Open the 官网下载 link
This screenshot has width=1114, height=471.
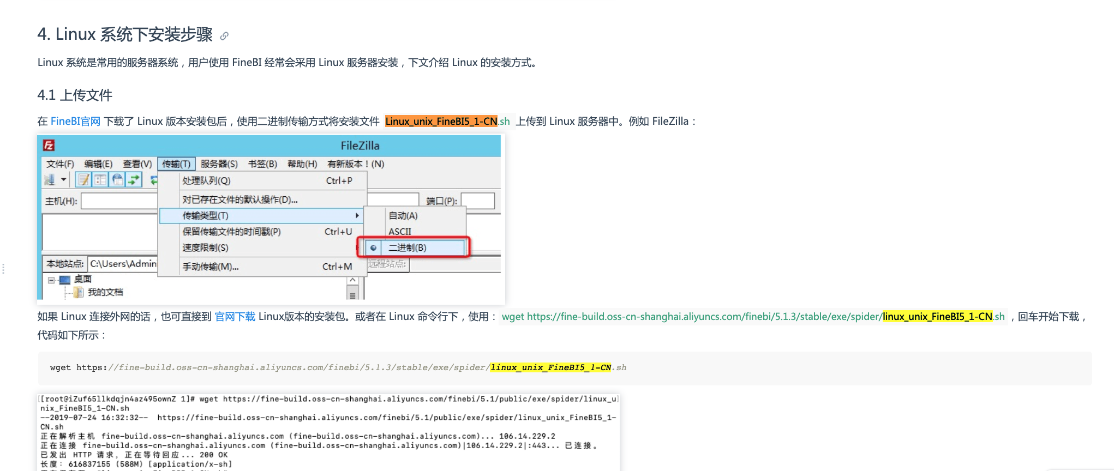pos(235,317)
